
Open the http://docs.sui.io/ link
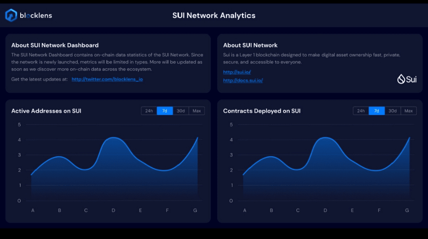click(243, 80)
